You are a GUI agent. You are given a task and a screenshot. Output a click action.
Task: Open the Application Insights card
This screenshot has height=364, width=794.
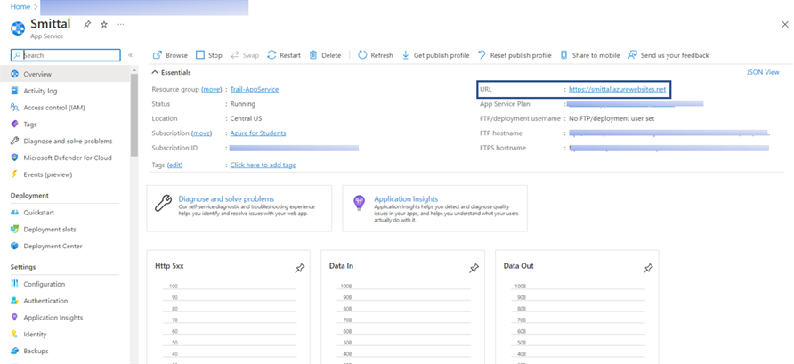tap(434, 208)
